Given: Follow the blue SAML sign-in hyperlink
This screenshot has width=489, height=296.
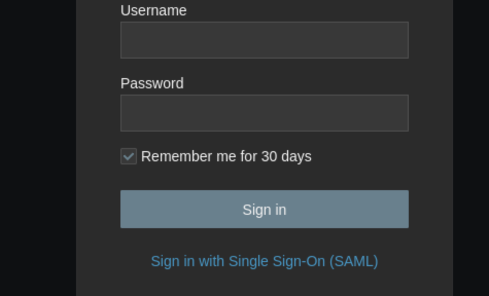Looking at the screenshot, I should click(264, 261).
